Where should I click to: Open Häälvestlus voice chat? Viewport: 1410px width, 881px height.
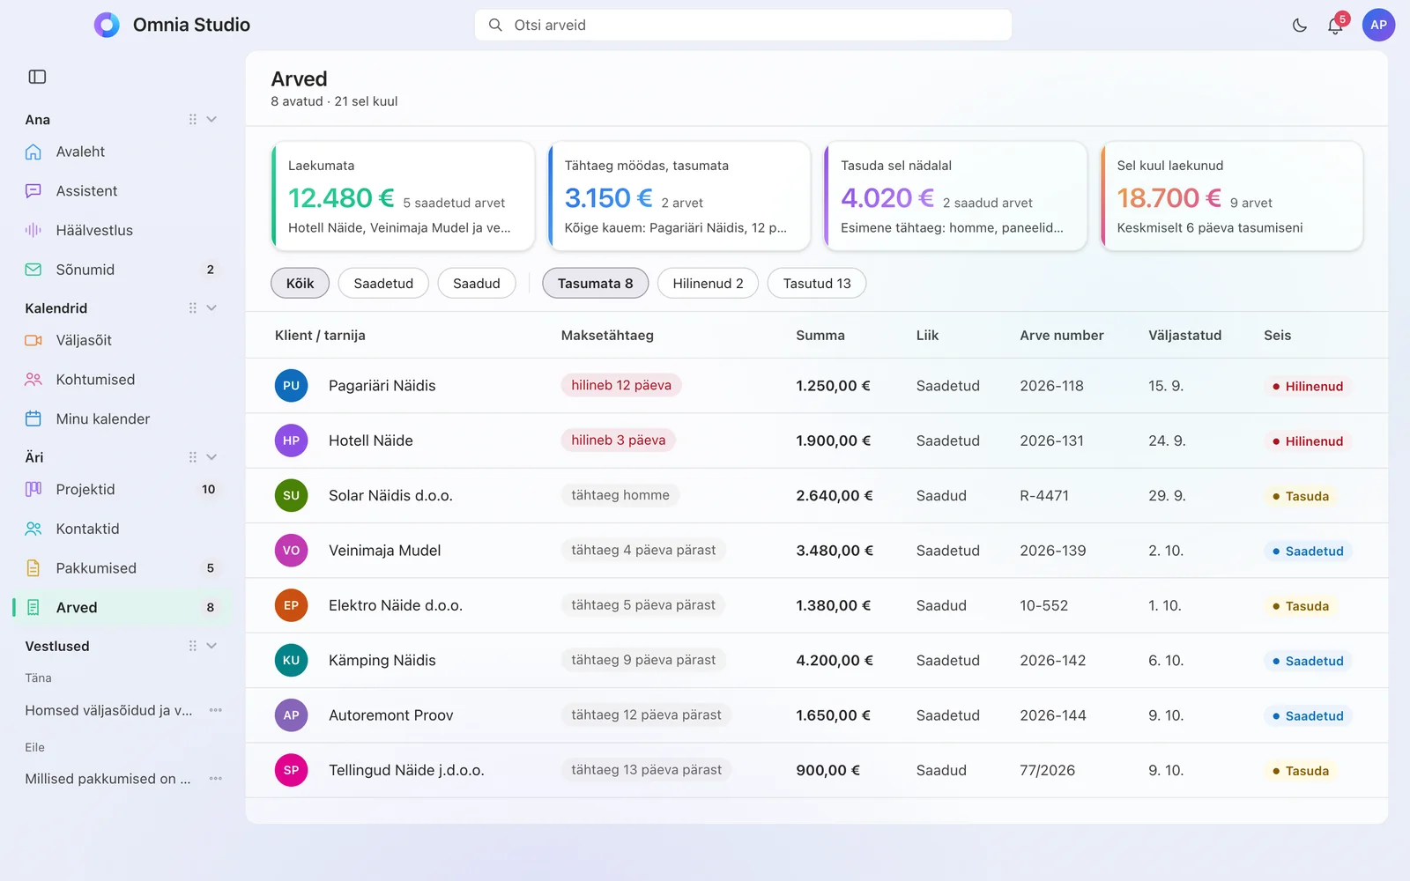pos(123,230)
